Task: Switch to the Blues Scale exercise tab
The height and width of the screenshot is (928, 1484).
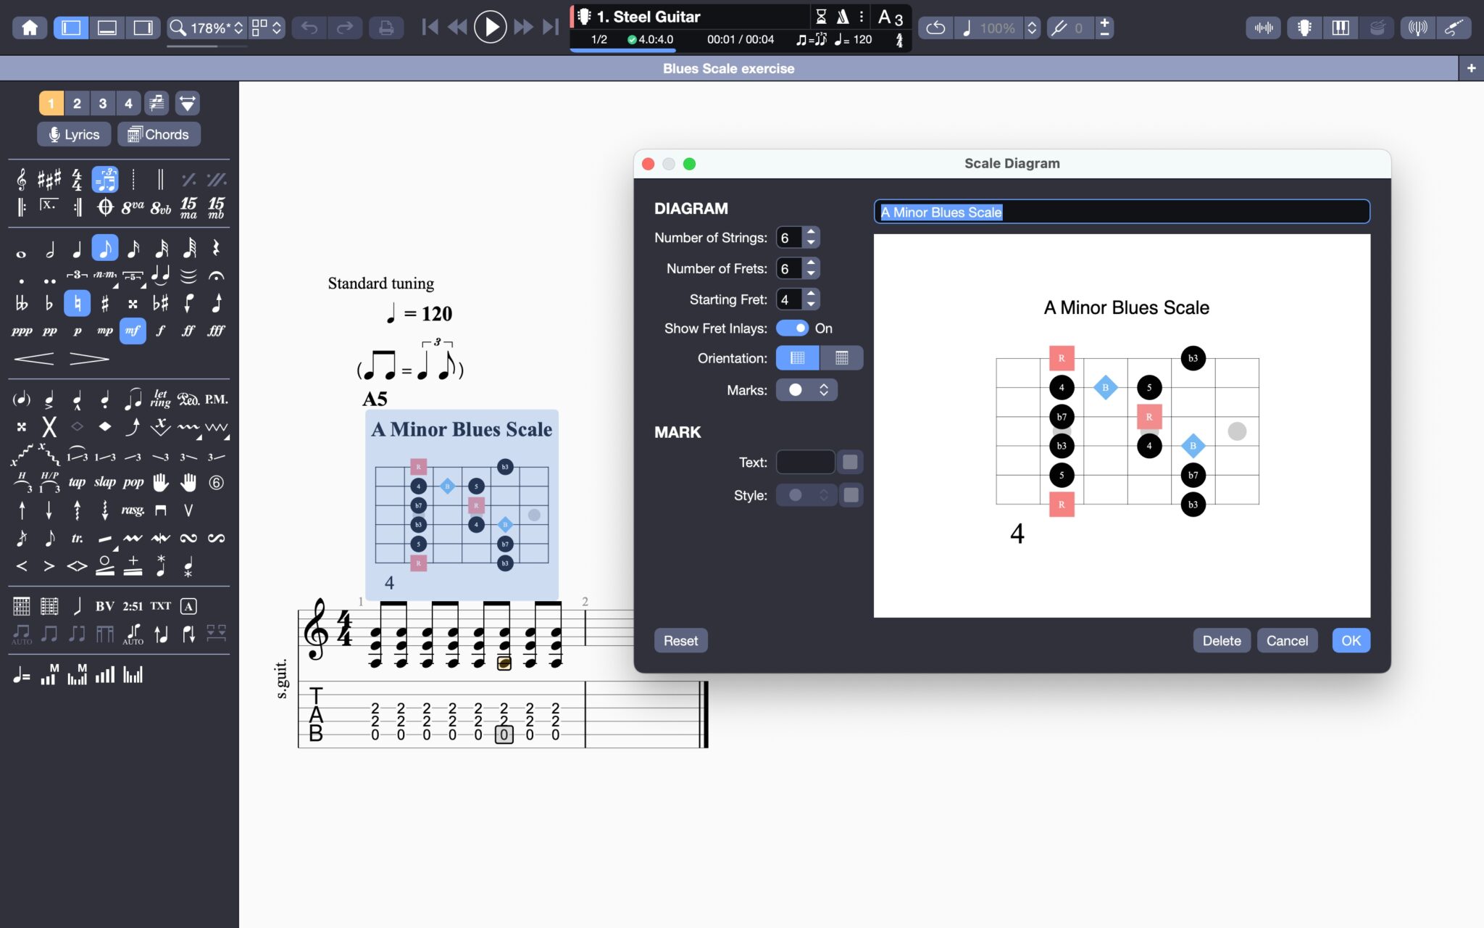Action: click(729, 68)
